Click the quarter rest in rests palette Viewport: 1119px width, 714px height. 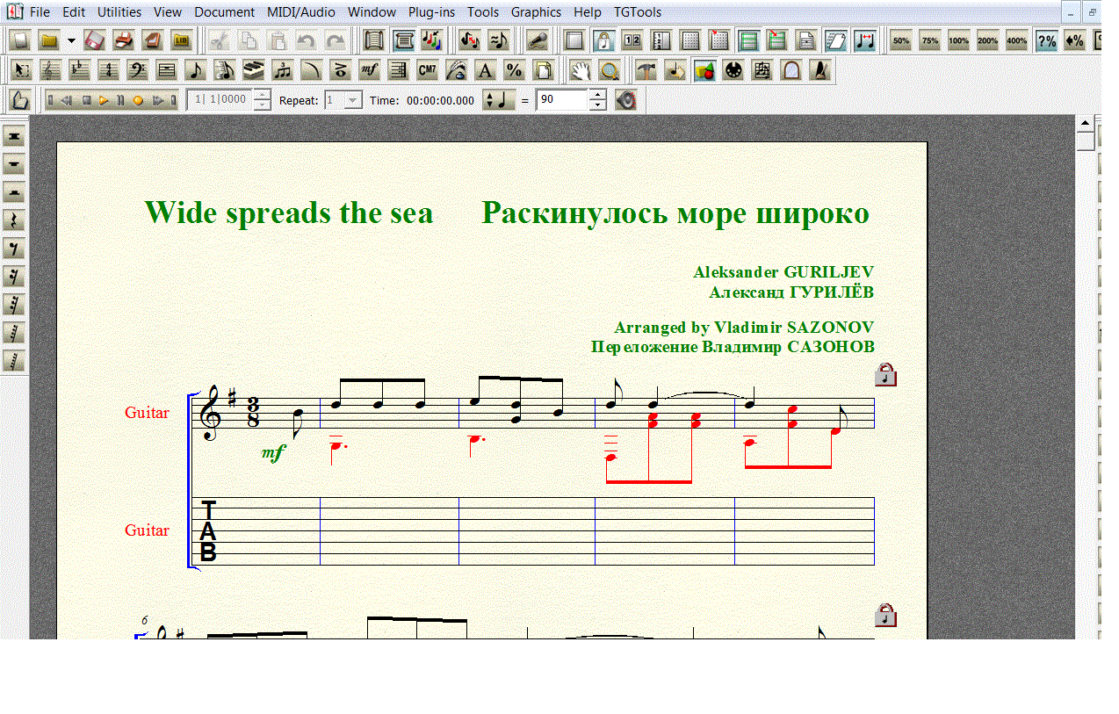click(14, 220)
